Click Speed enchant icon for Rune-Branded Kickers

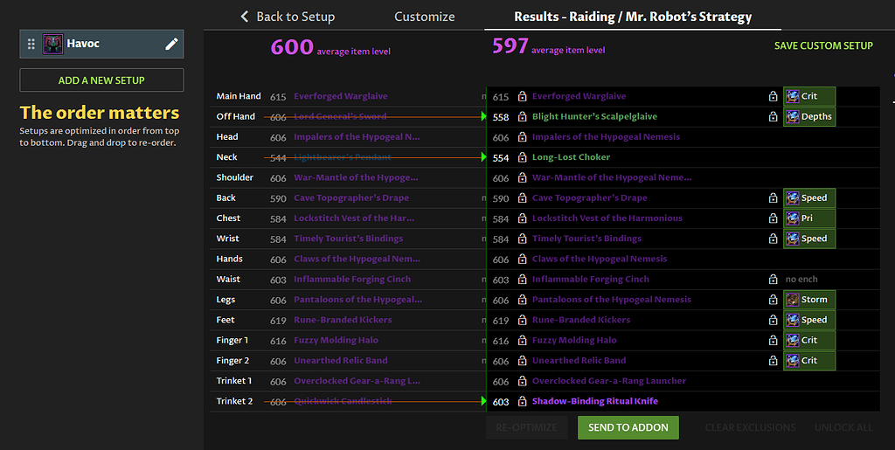tap(793, 320)
